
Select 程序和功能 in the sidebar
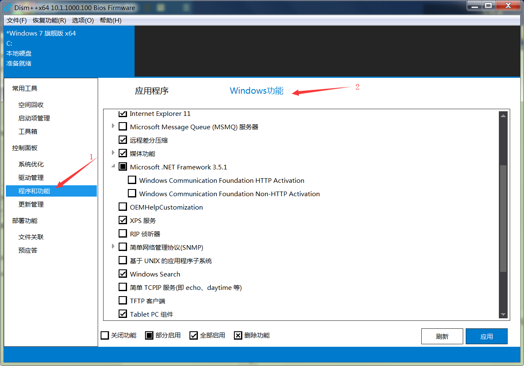[51, 191]
